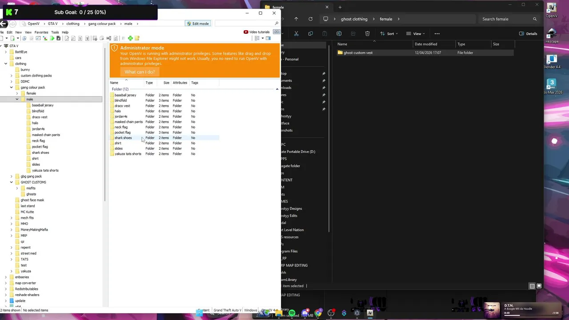
Task: Click the YouTube icon beside Video tutorials
Action: click(x=246, y=32)
